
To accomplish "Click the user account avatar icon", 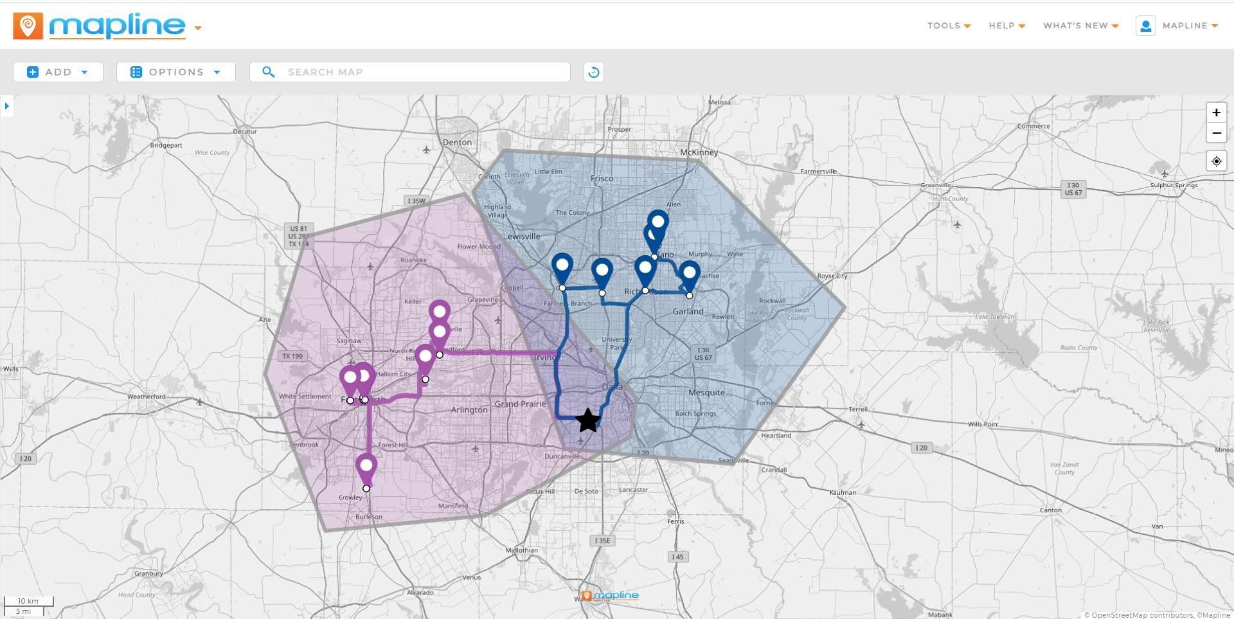I will 1145,26.
